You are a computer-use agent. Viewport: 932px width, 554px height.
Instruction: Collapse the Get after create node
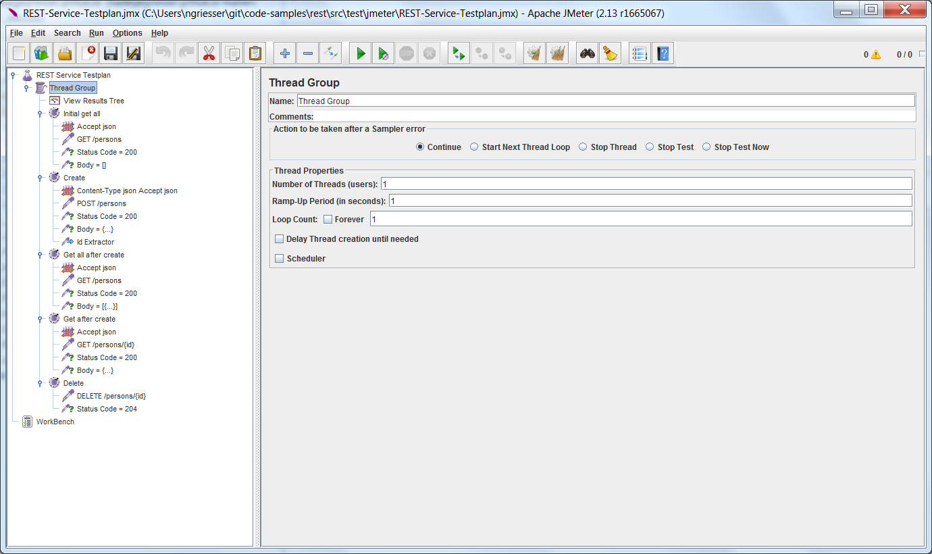[x=40, y=319]
